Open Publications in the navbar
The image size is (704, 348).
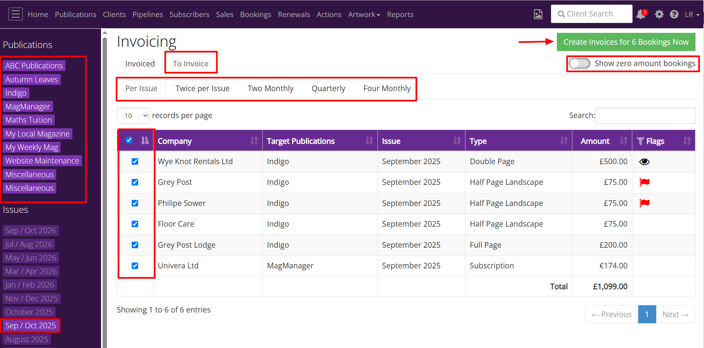pos(75,14)
